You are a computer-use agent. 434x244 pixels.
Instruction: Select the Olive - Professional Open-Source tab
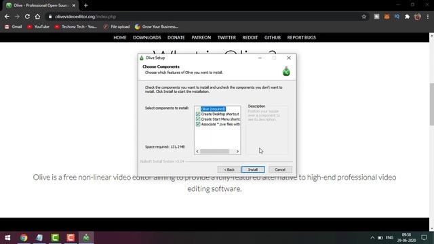point(41,5)
